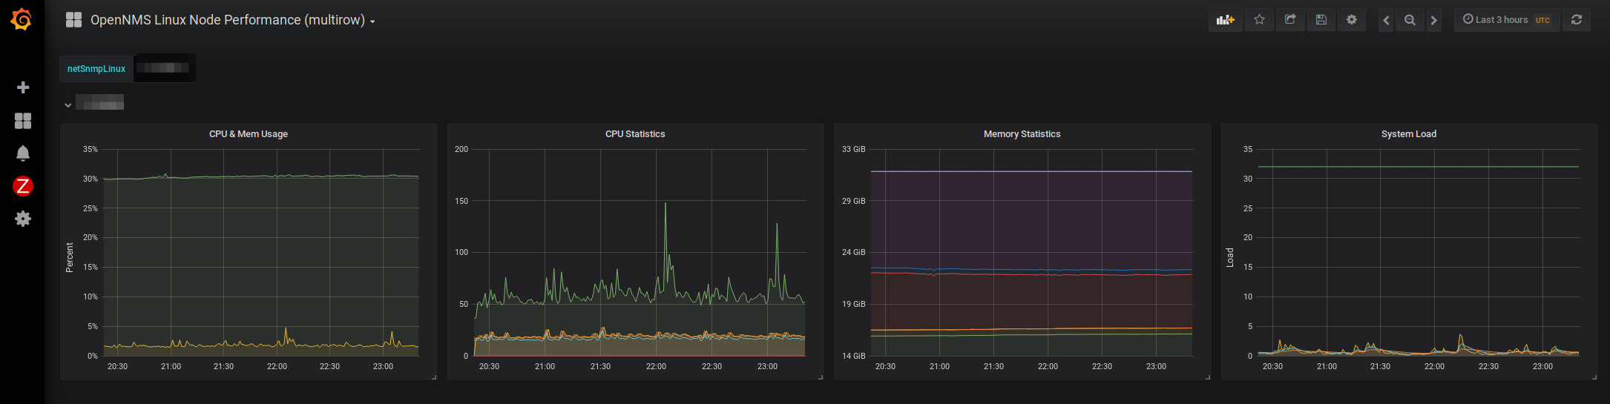Open the Dashboards icon in sidebar
Screen dimensions: 1610x404
tap(23, 121)
